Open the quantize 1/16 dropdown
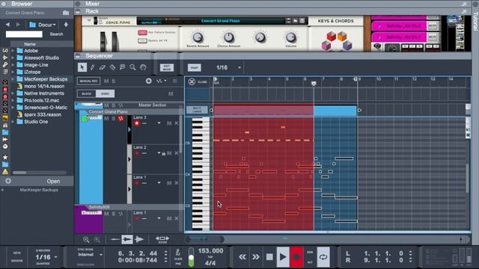Screen dimensions: 479x269 [55, 257]
